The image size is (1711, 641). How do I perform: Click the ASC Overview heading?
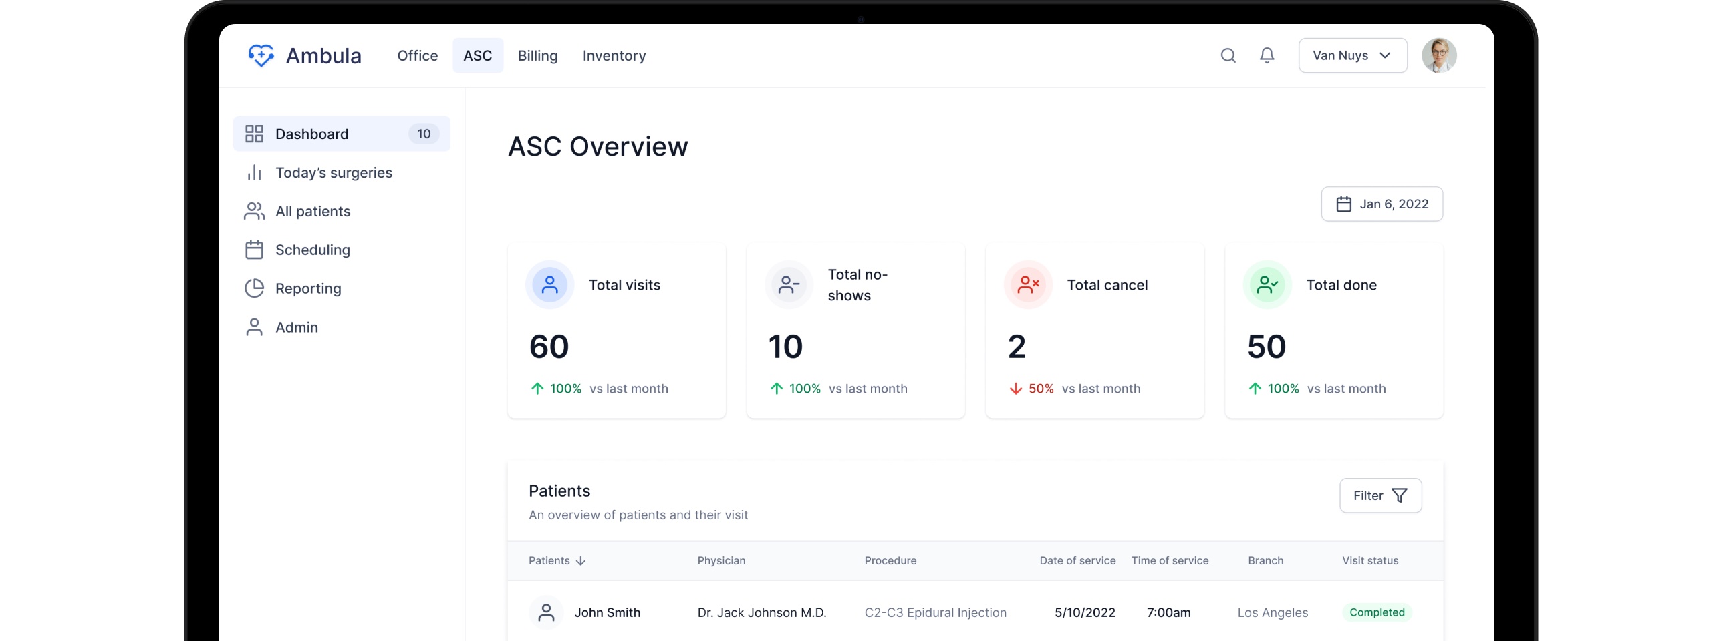tap(598, 146)
